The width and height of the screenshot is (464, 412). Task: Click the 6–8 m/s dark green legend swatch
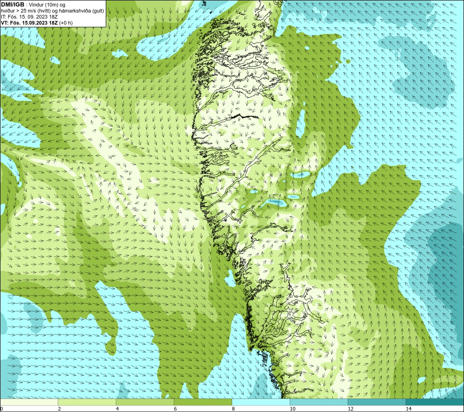pos(203,402)
